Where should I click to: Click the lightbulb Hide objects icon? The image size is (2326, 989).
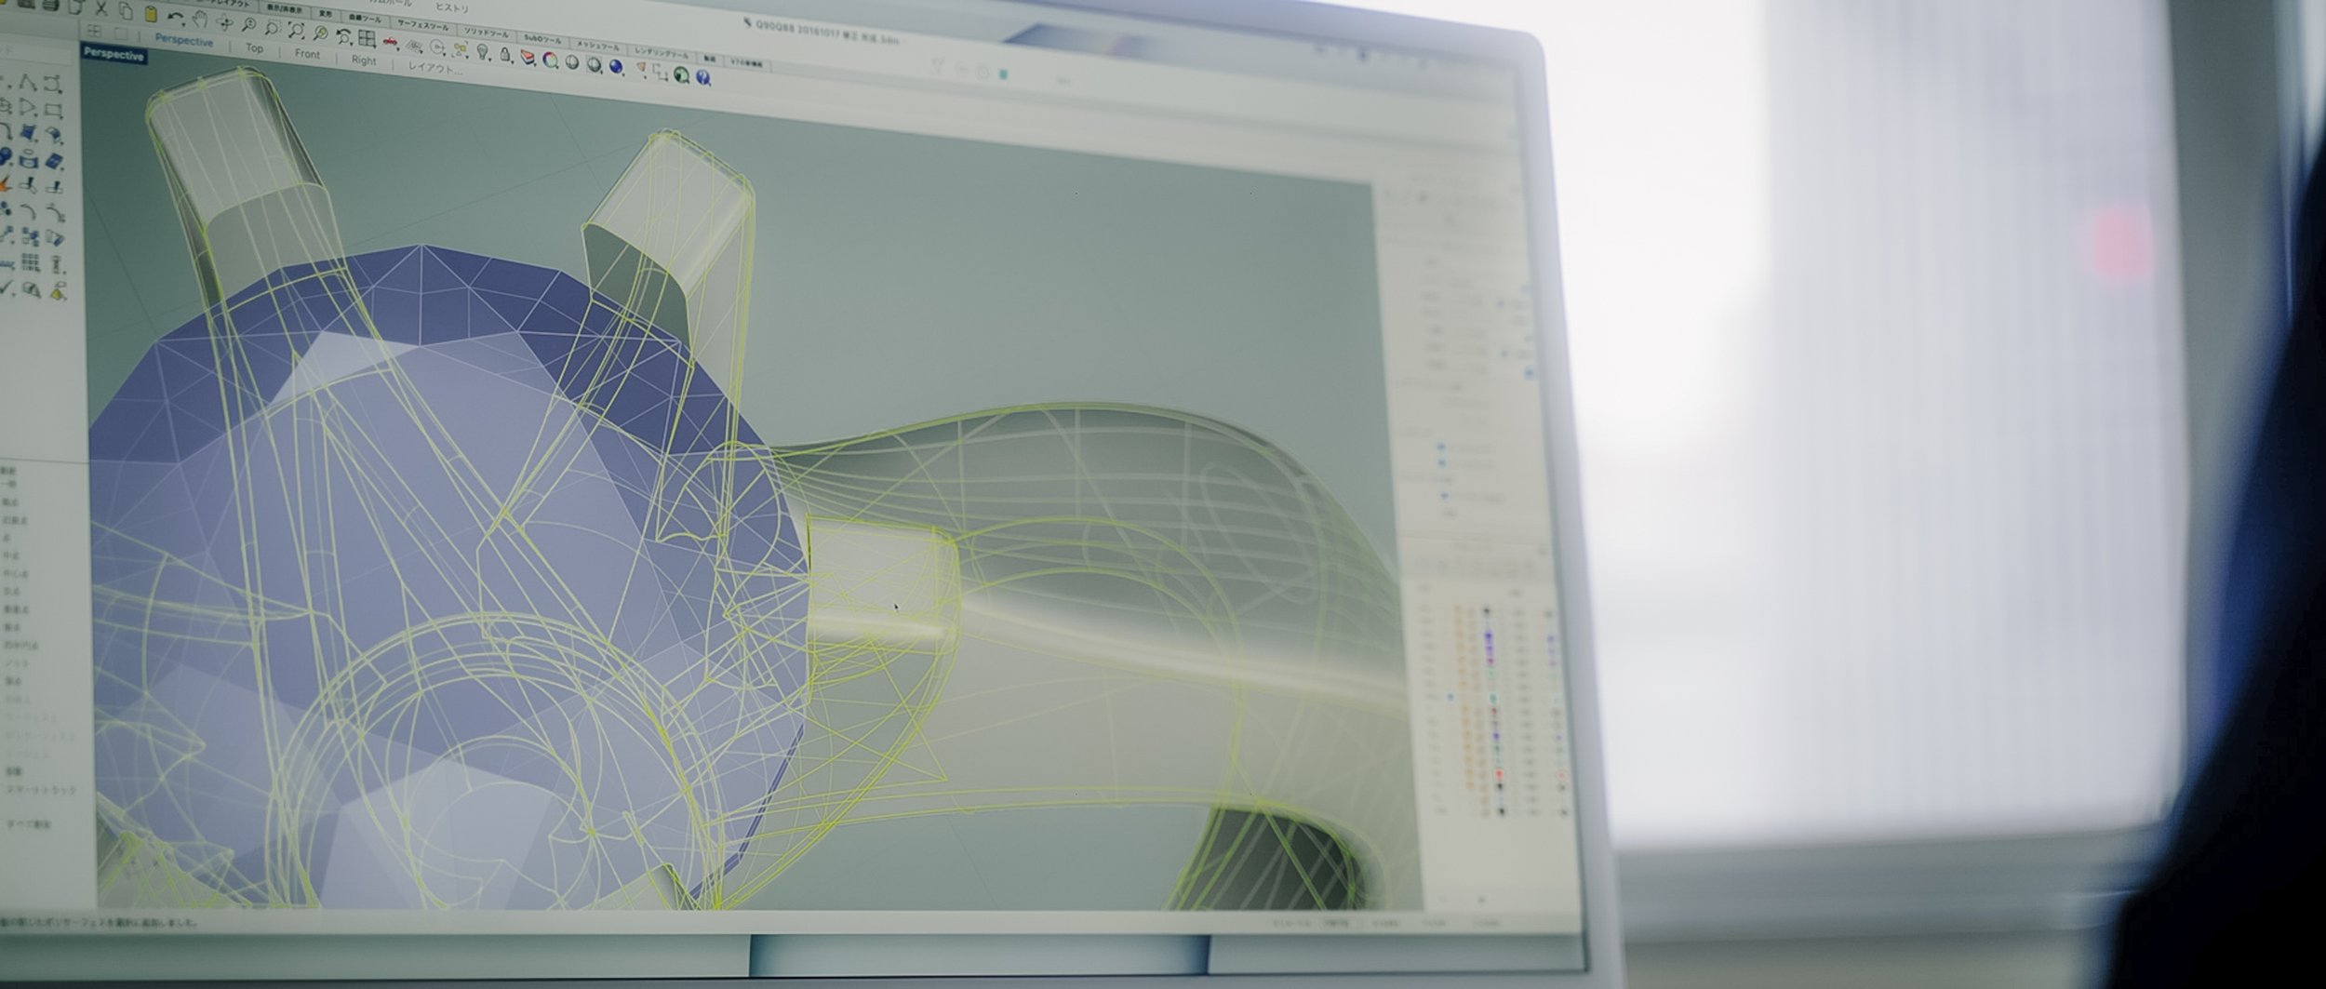coord(482,52)
